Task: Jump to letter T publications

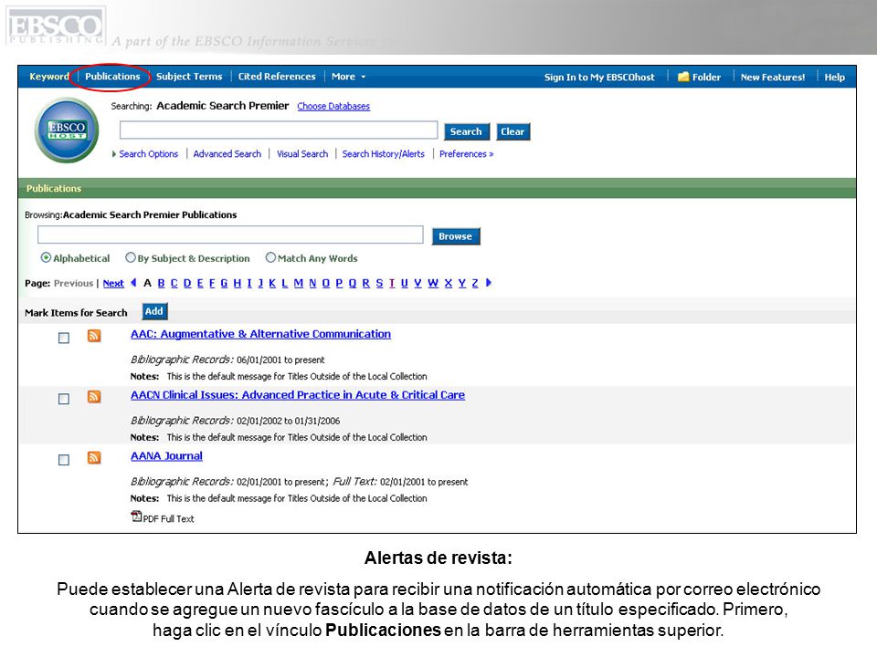Action: click(x=392, y=283)
